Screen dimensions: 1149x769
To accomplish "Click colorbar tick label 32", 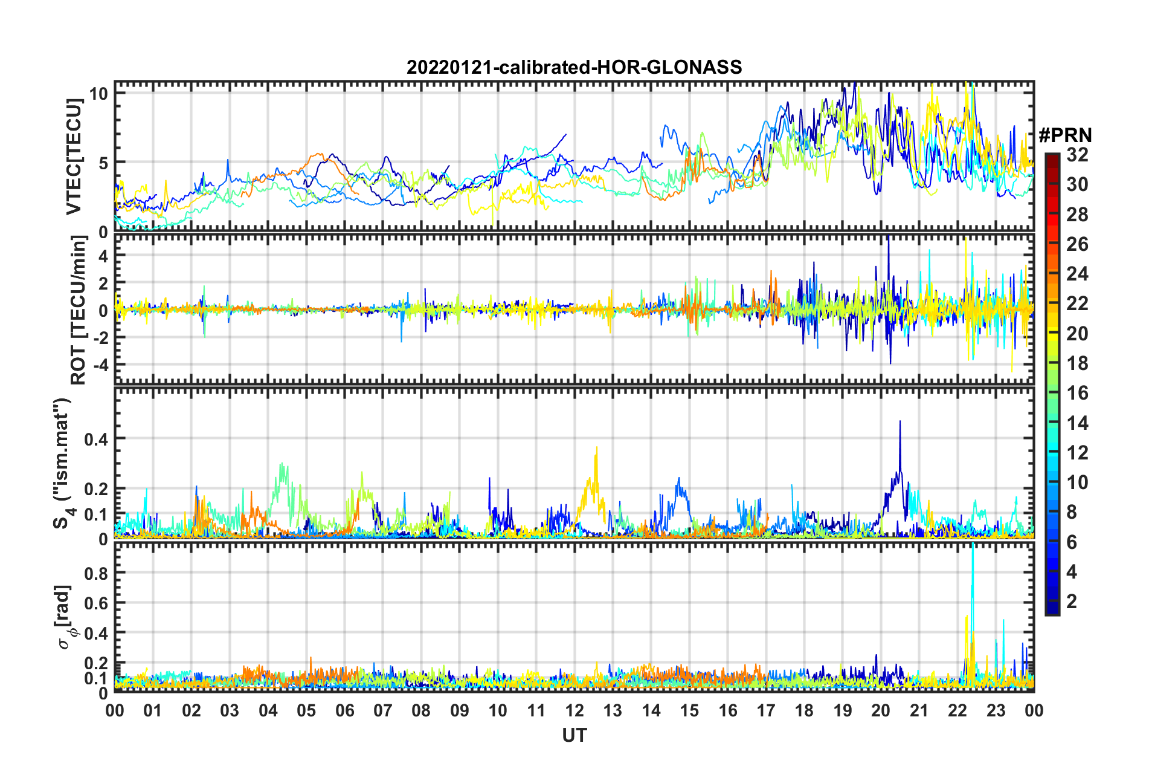I will point(1077,155).
